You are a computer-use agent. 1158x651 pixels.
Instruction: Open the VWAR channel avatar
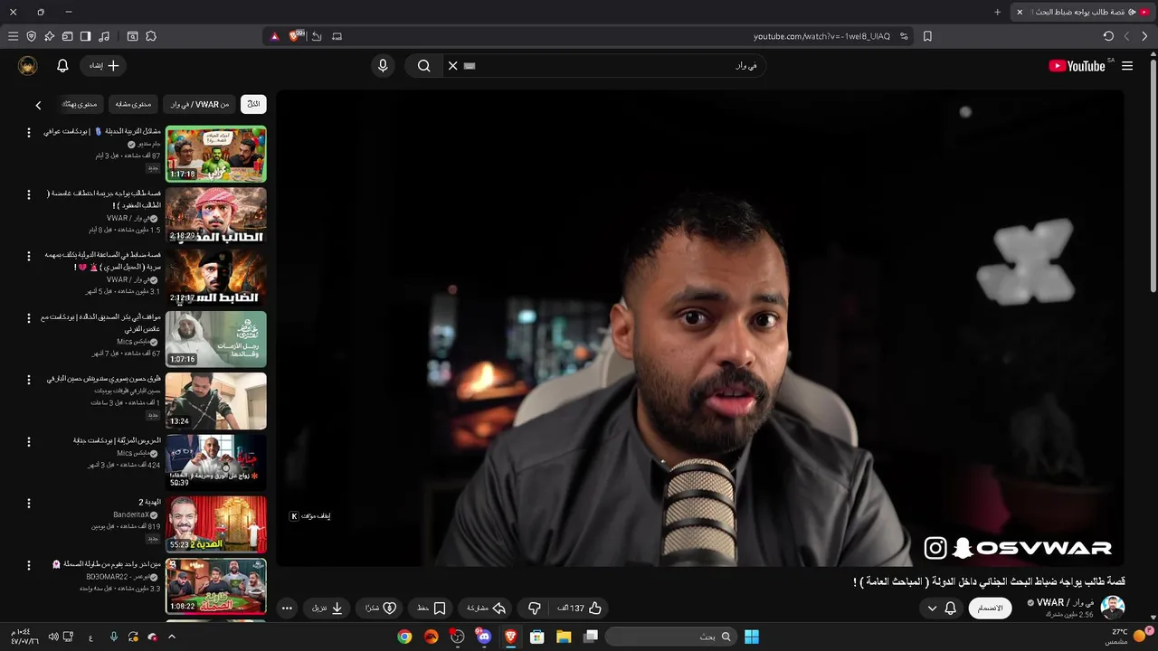click(1112, 608)
